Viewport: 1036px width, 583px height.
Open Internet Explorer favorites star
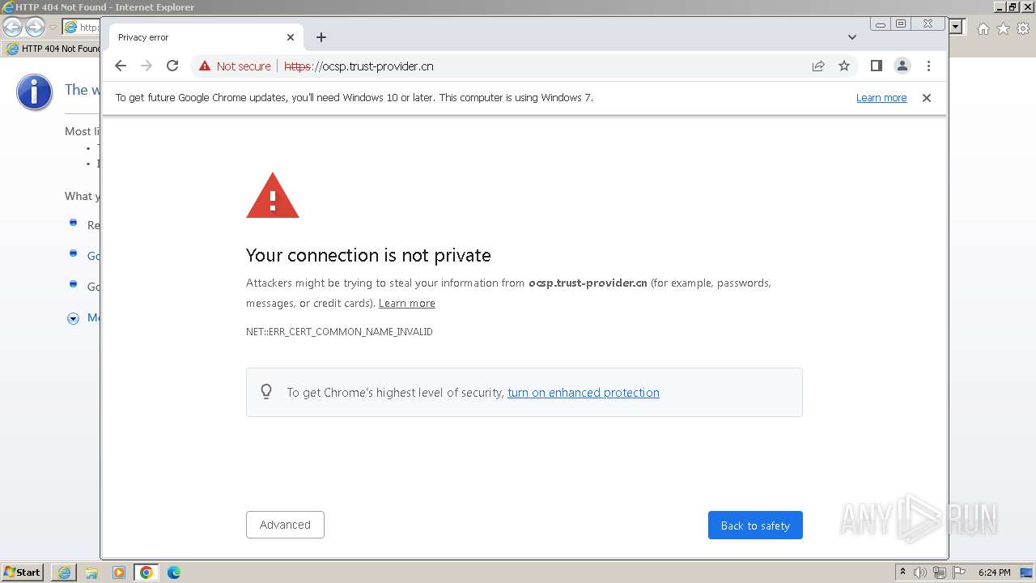(1003, 28)
